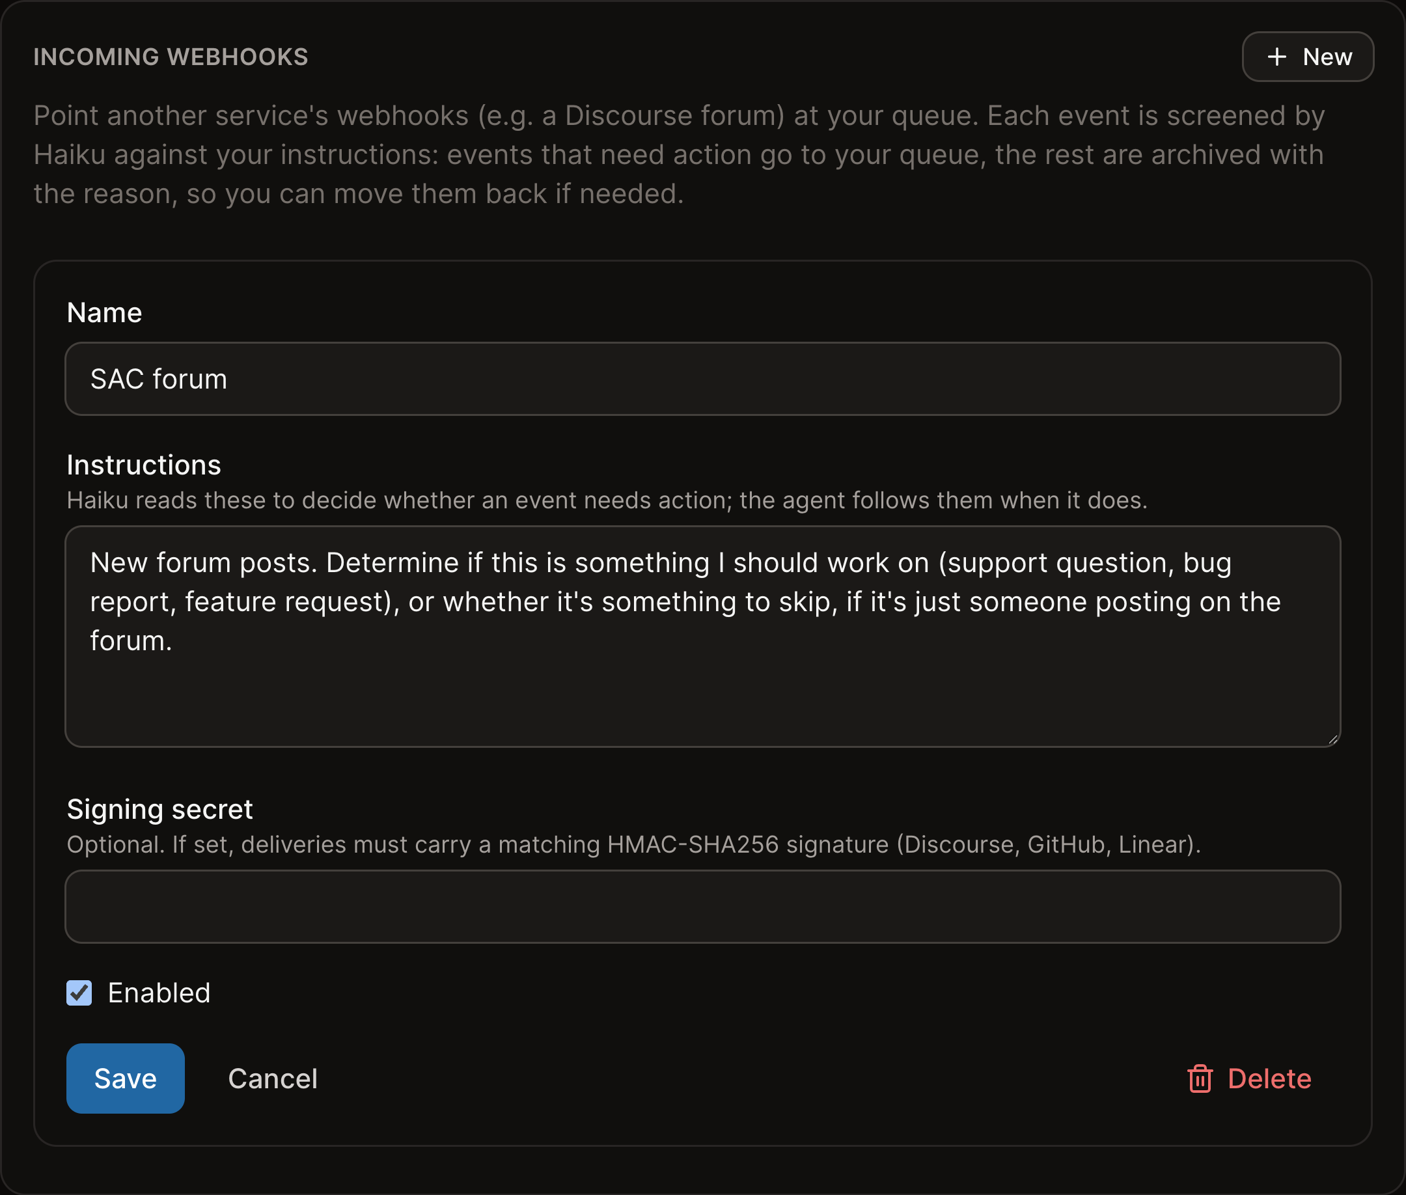
Task: Click the 'Point another service's webhooks' description
Action: tap(679, 154)
